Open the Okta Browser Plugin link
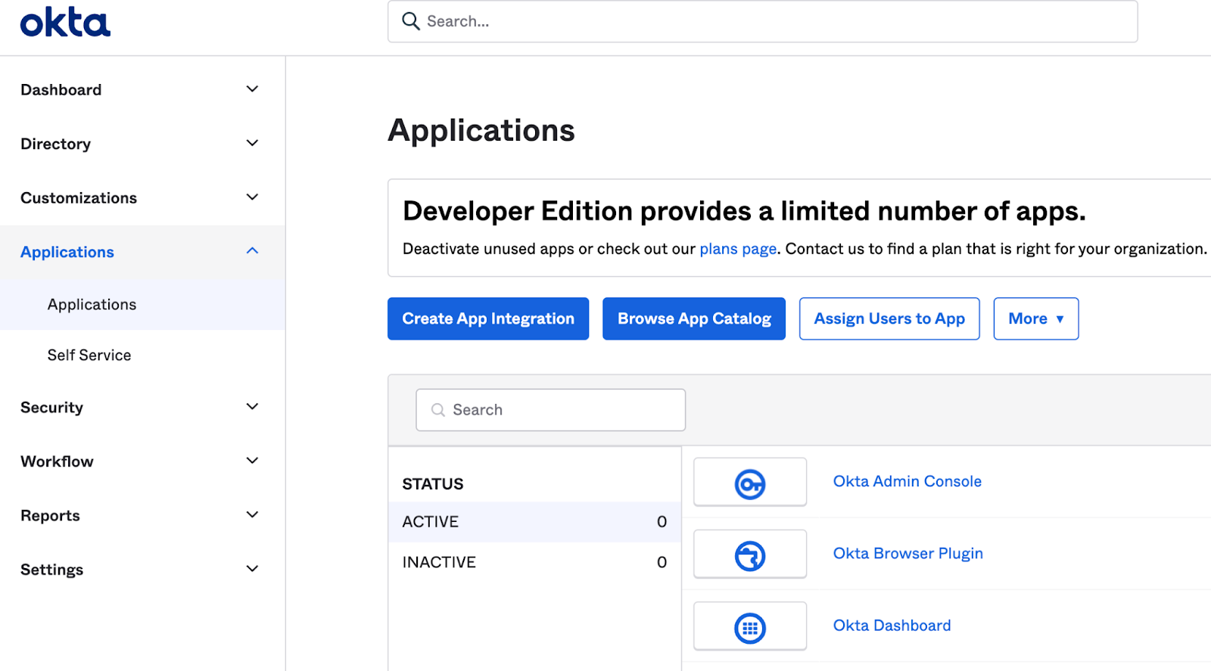The width and height of the screenshot is (1211, 671). pos(907,554)
